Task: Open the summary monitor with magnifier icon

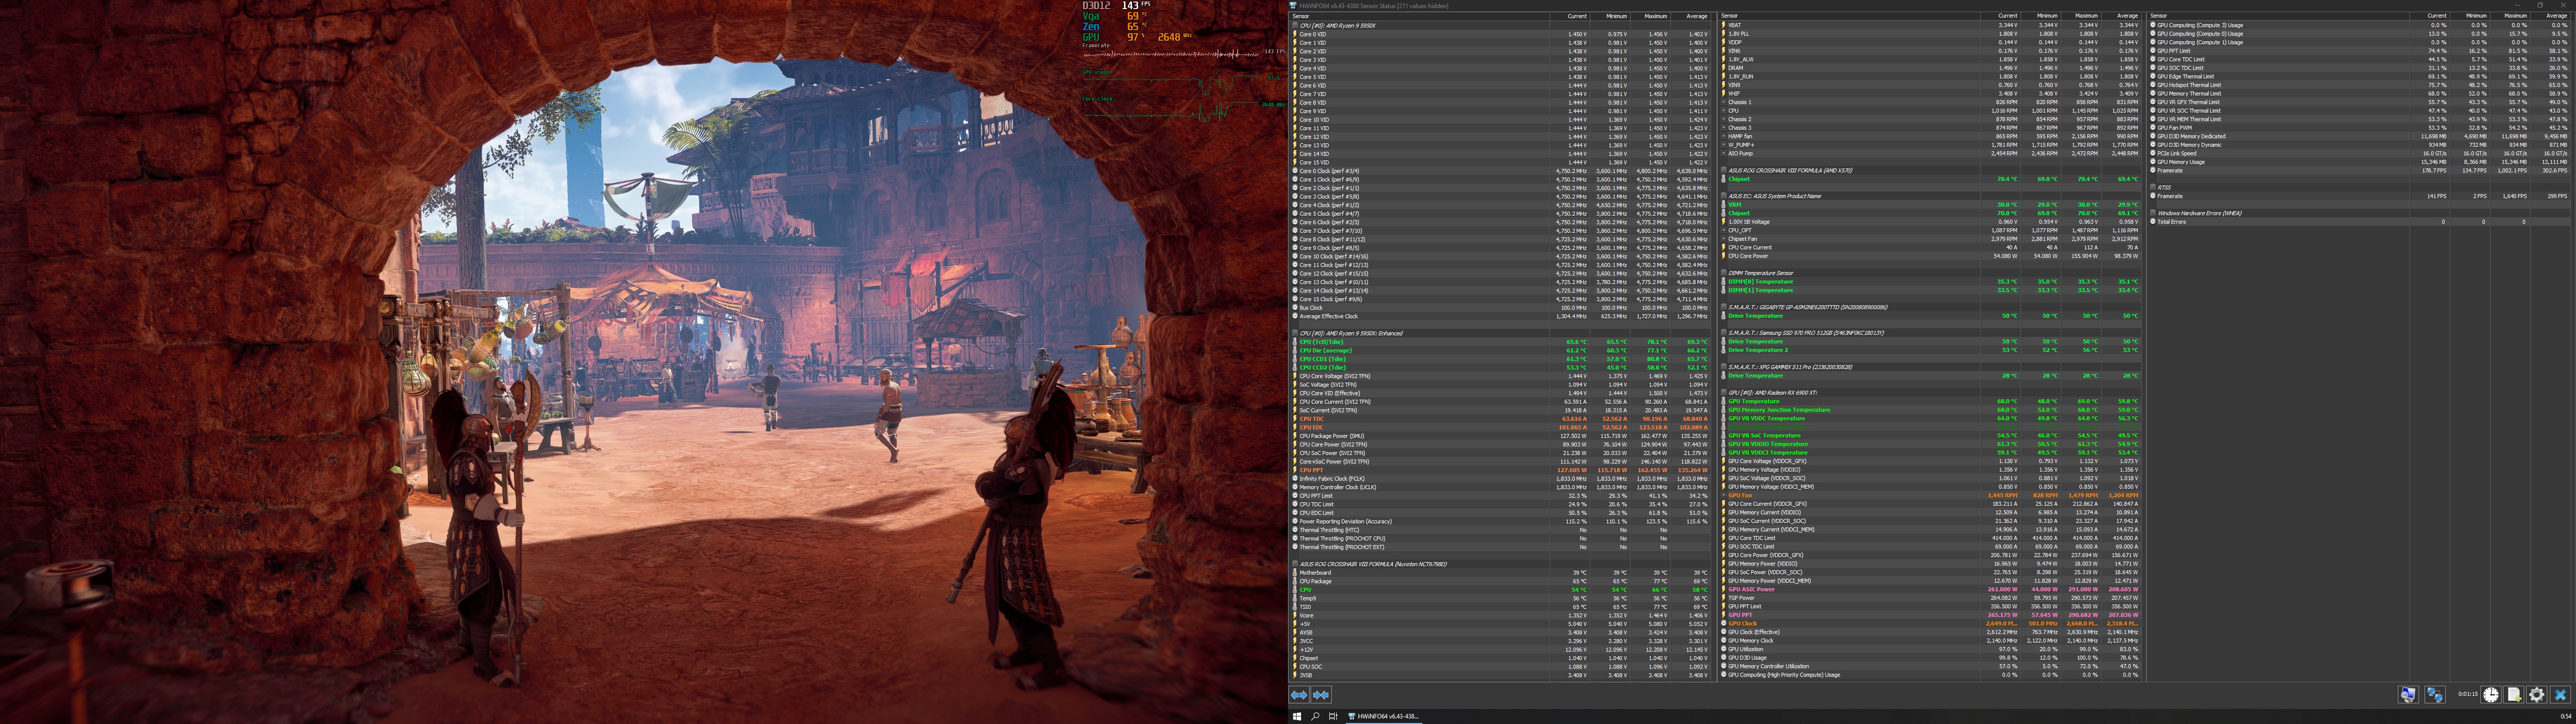Action: point(2408,695)
